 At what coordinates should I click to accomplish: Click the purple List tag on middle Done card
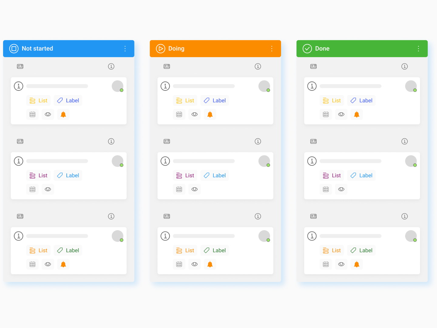(x=332, y=176)
